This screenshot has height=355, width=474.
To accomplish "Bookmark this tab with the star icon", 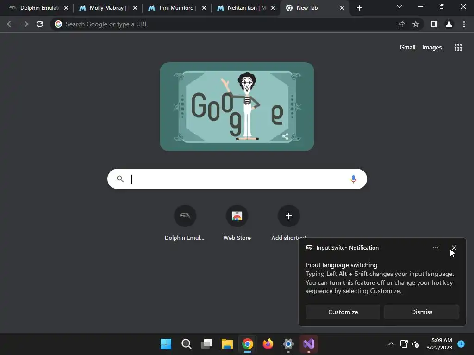I will pos(416,24).
